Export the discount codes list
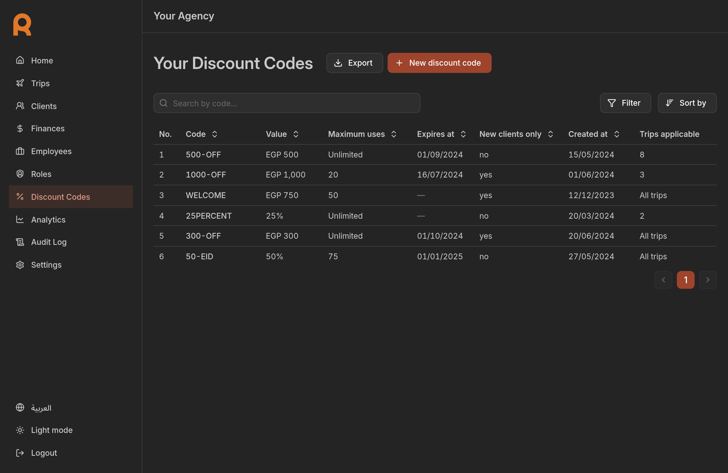Image resolution: width=728 pixels, height=473 pixels. [354, 63]
